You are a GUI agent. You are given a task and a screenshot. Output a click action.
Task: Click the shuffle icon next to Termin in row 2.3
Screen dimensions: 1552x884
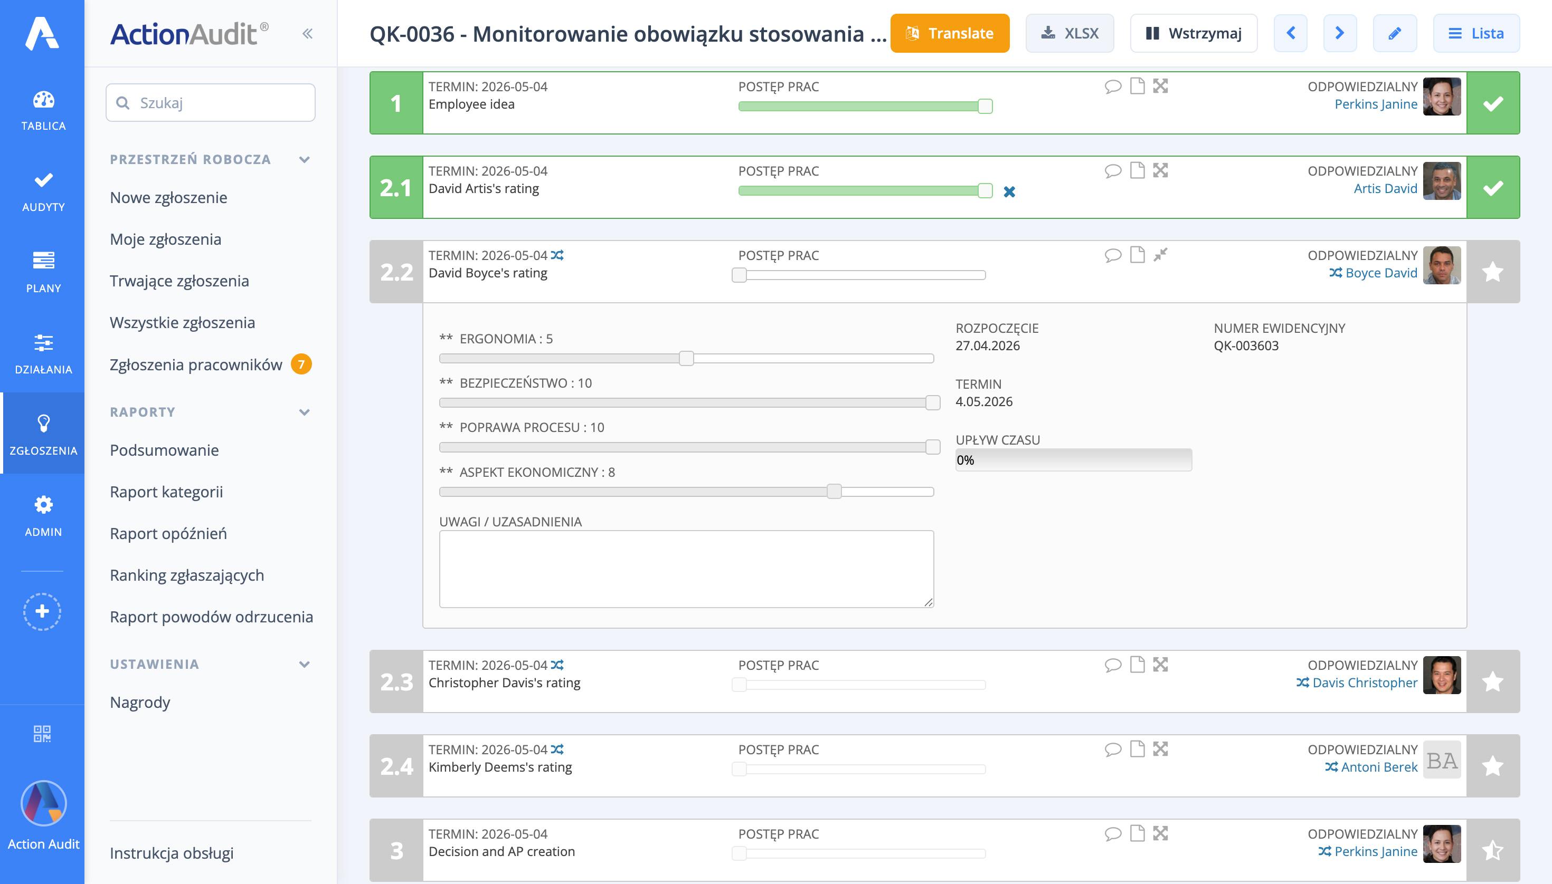(x=557, y=665)
